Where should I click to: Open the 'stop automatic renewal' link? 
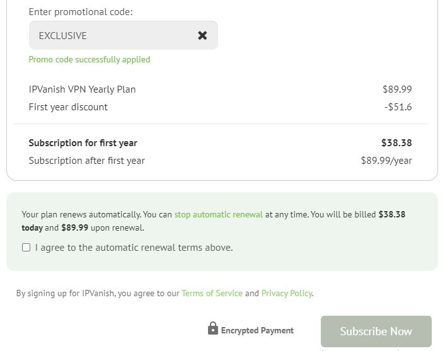(x=219, y=214)
